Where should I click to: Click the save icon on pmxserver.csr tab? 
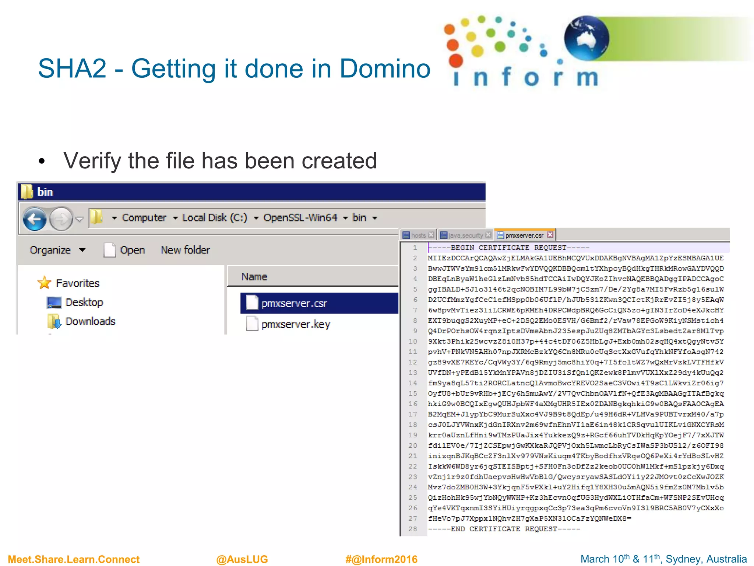point(500,235)
